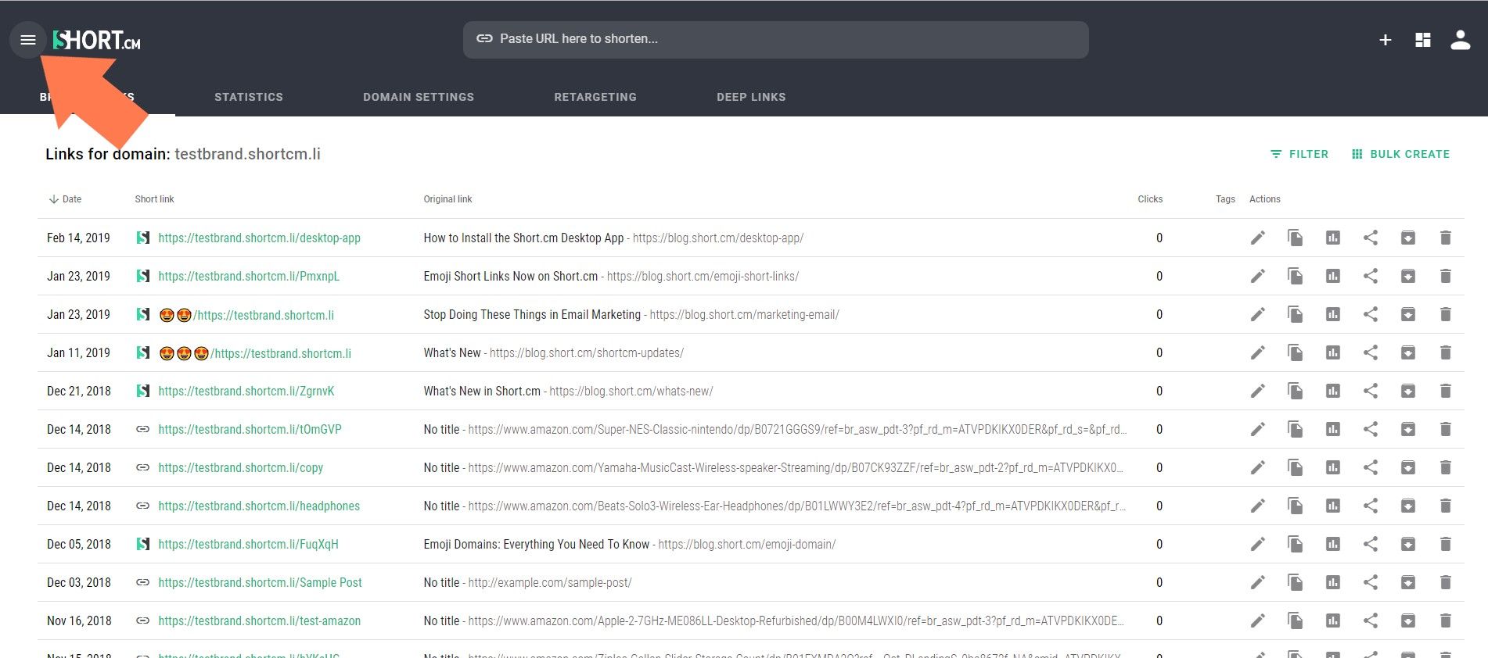The width and height of the screenshot is (1488, 658).
Task: Open the three-emoji testbrand short link
Action: 255,353
